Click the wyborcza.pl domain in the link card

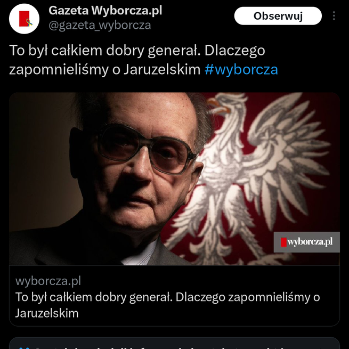coord(48,281)
